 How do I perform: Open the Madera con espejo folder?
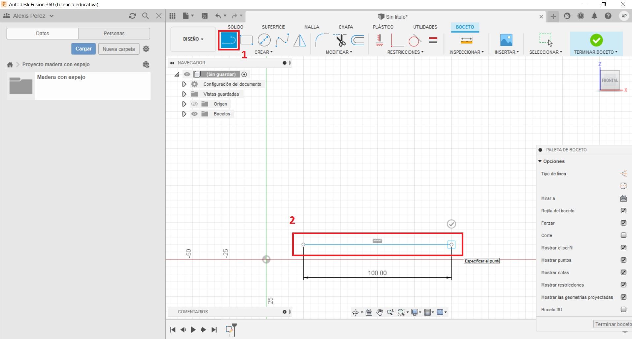point(79,86)
